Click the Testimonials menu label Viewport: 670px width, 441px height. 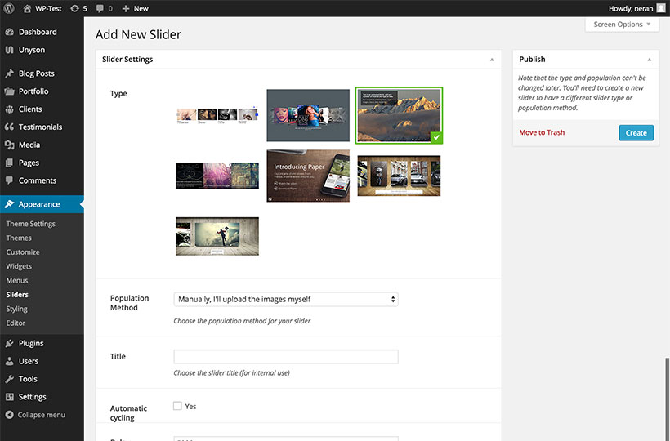40,127
